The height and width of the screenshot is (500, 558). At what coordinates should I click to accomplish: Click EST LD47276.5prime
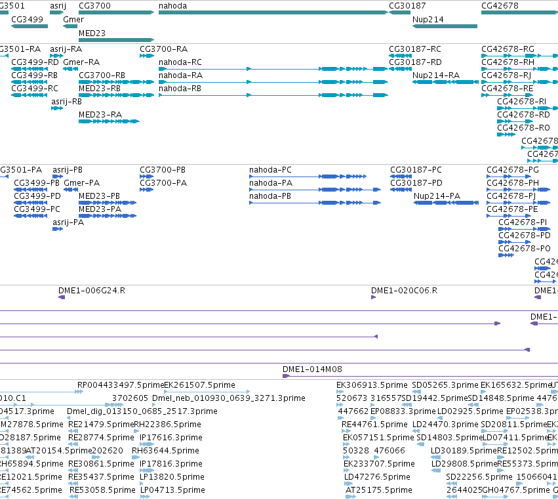[x=348, y=484]
